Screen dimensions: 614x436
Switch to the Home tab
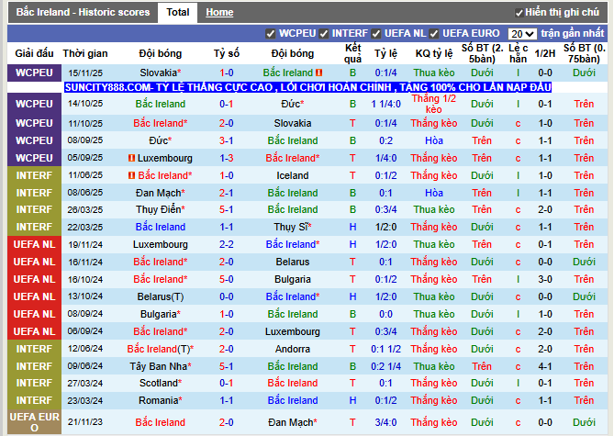click(219, 13)
